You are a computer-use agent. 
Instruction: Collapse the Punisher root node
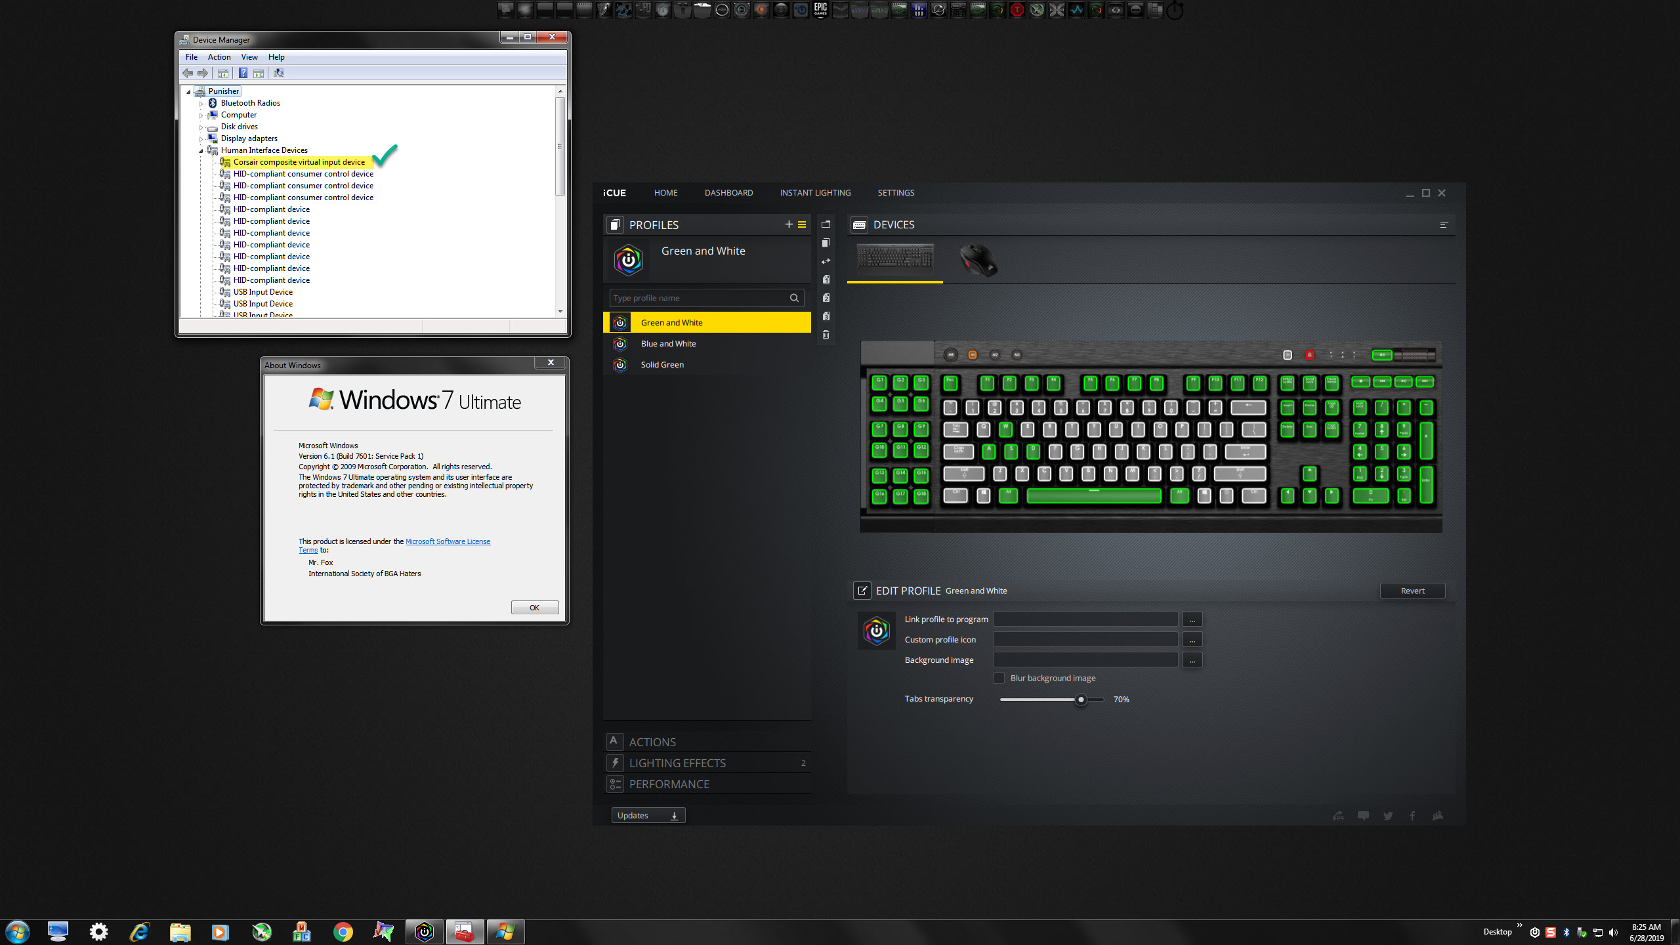coord(189,92)
